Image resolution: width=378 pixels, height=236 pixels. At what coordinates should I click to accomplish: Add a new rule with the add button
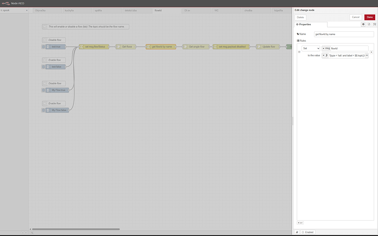300,223
